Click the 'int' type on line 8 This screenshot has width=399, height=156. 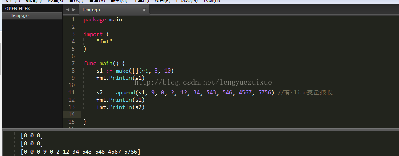tap(143, 71)
